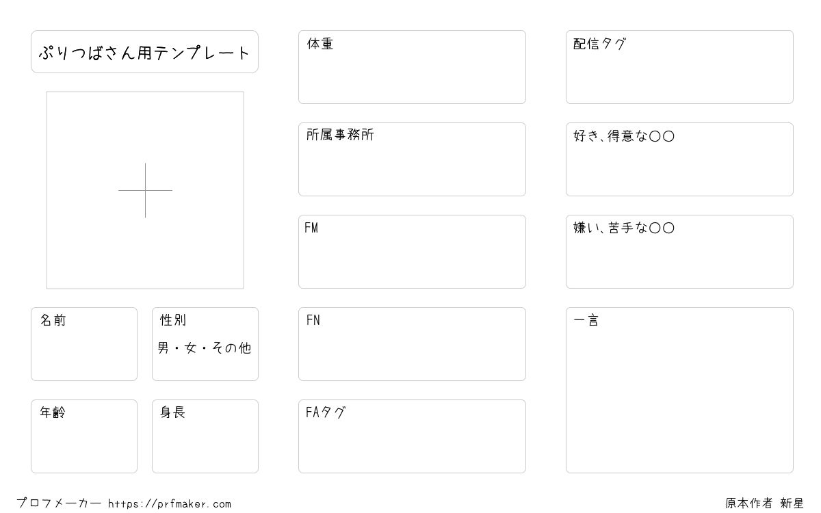Select 男 in the 性別 options
The image size is (821, 513).
164,348
